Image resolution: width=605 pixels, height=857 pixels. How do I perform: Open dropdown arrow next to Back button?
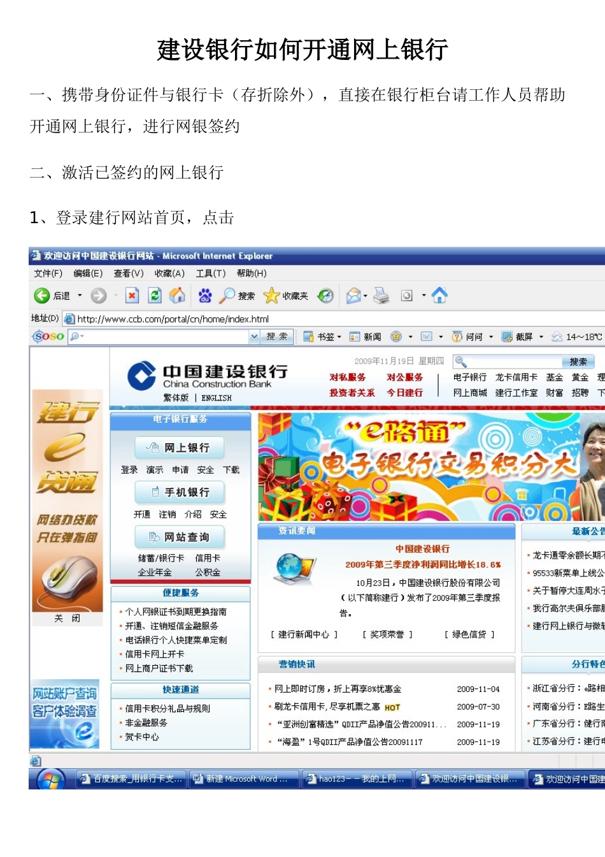click(80, 295)
